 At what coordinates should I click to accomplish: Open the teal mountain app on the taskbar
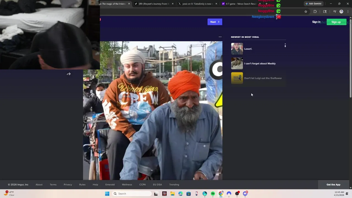(x=205, y=194)
